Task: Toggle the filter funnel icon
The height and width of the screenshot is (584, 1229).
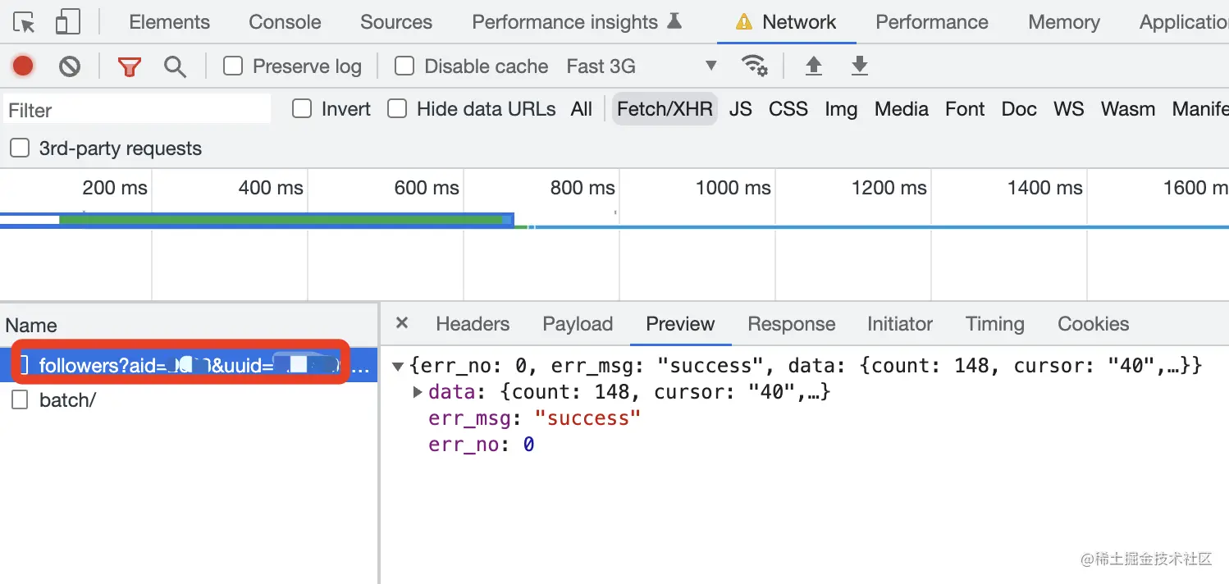Action: point(129,66)
